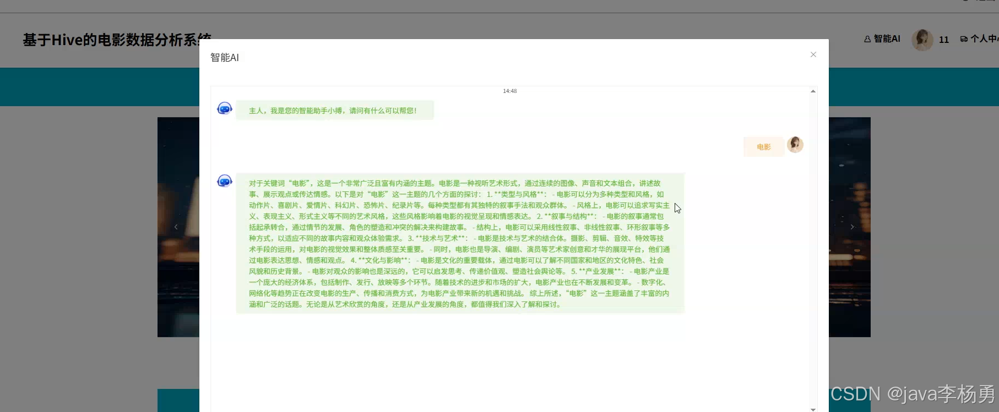Click the 基于Hive的电影数据分析系统 site title
The height and width of the screenshot is (412, 999).
[117, 40]
